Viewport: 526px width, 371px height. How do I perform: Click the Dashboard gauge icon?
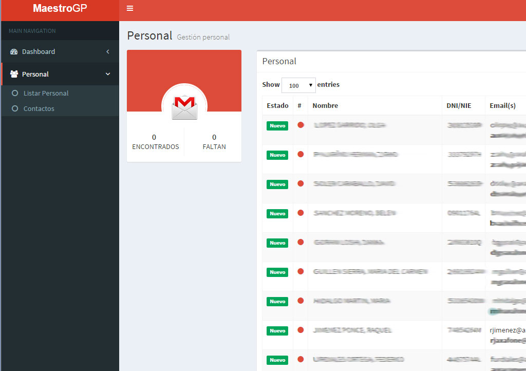[14, 52]
